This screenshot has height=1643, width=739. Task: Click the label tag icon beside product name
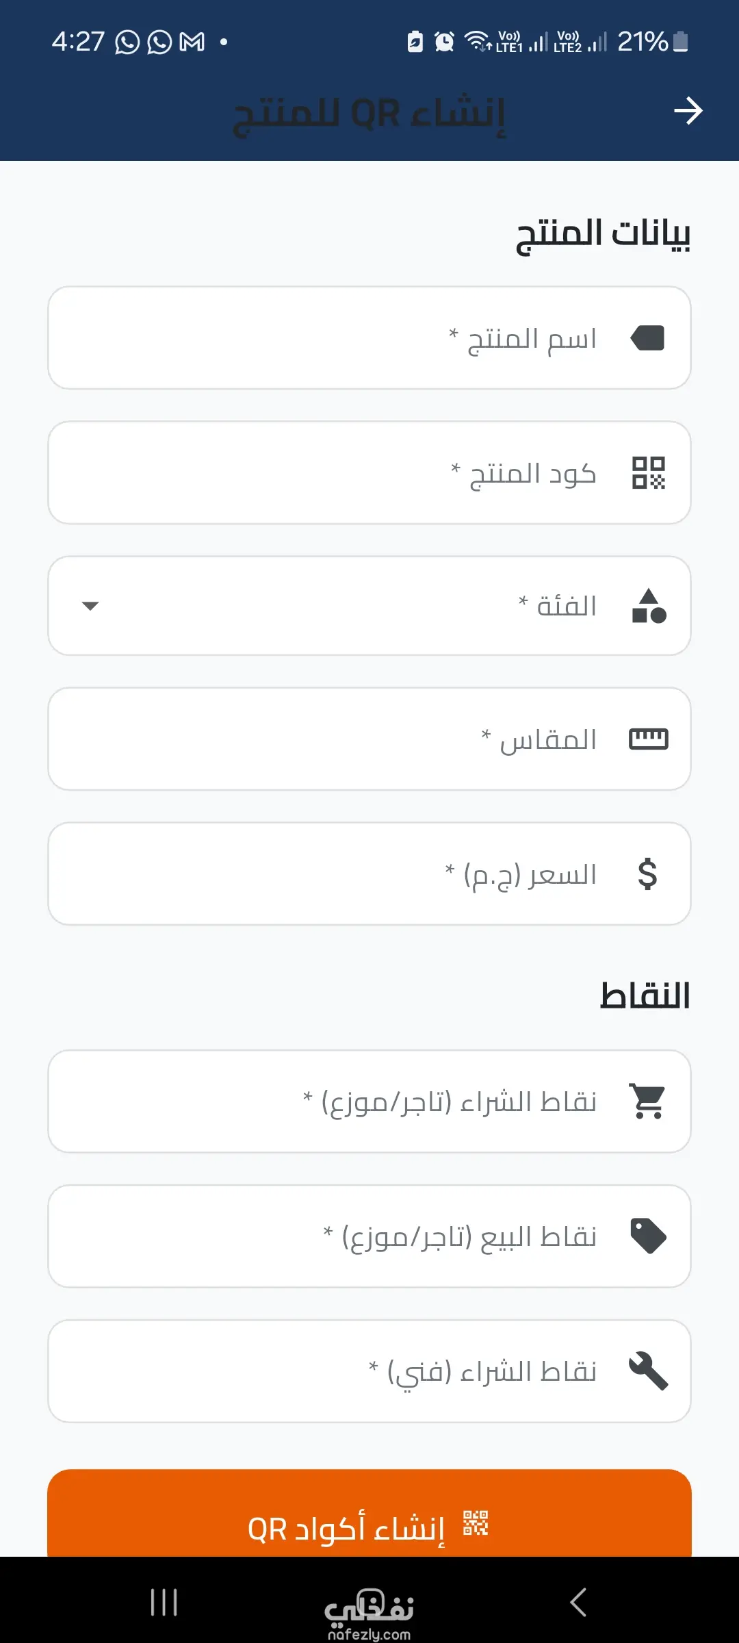(x=648, y=338)
